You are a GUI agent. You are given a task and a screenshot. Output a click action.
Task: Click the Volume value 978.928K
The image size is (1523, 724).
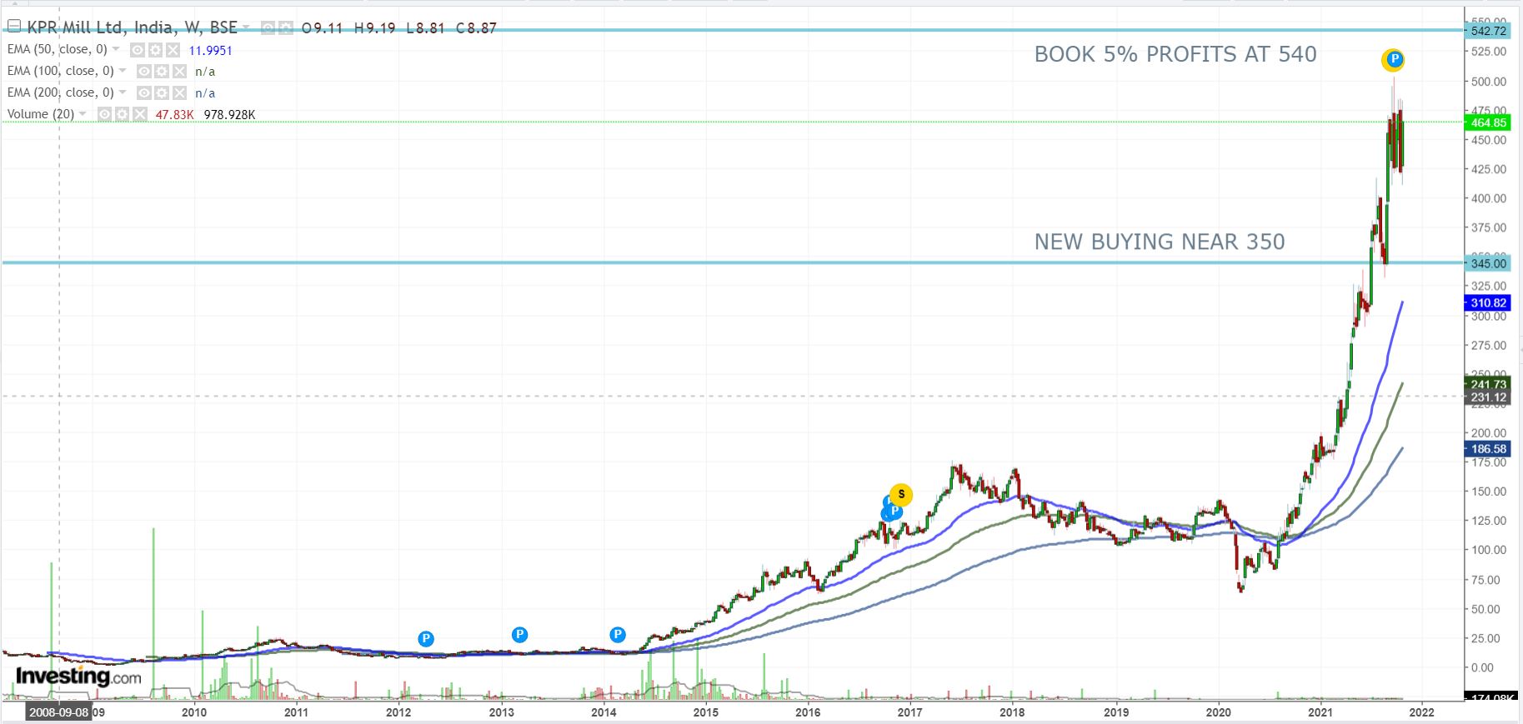pyautogui.click(x=229, y=115)
